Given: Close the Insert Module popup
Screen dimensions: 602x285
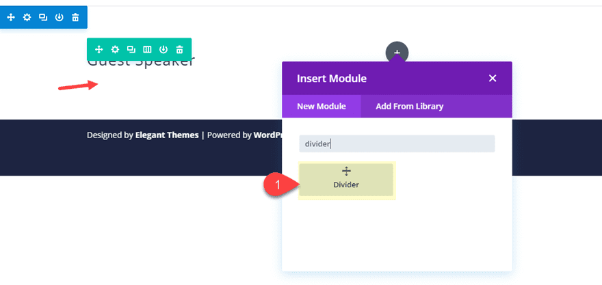Looking at the screenshot, I should pyautogui.click(x=493, y=78).
